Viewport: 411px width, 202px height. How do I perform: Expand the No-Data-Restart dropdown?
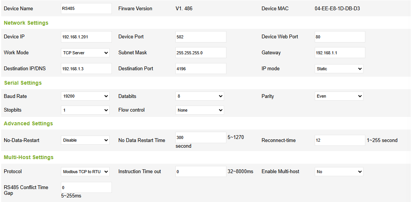point(85,140)
